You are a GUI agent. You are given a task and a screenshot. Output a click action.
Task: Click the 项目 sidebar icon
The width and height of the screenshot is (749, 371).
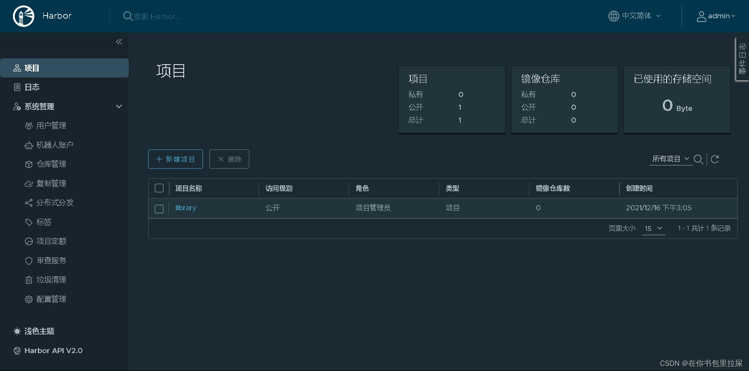(17, 68)
